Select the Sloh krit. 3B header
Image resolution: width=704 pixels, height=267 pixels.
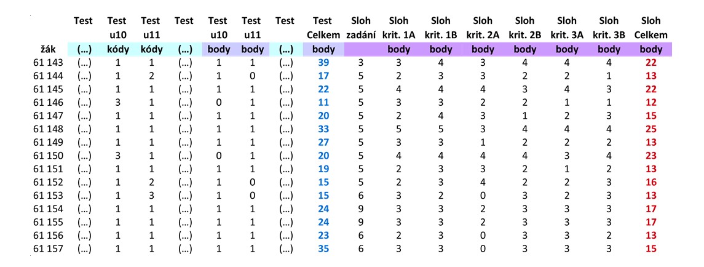[608, 28]
